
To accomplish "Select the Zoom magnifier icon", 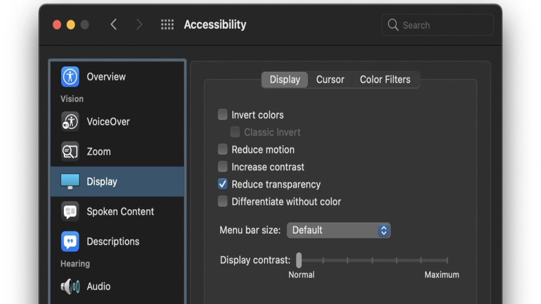I will pyautogui.click(x=70, y=152).
